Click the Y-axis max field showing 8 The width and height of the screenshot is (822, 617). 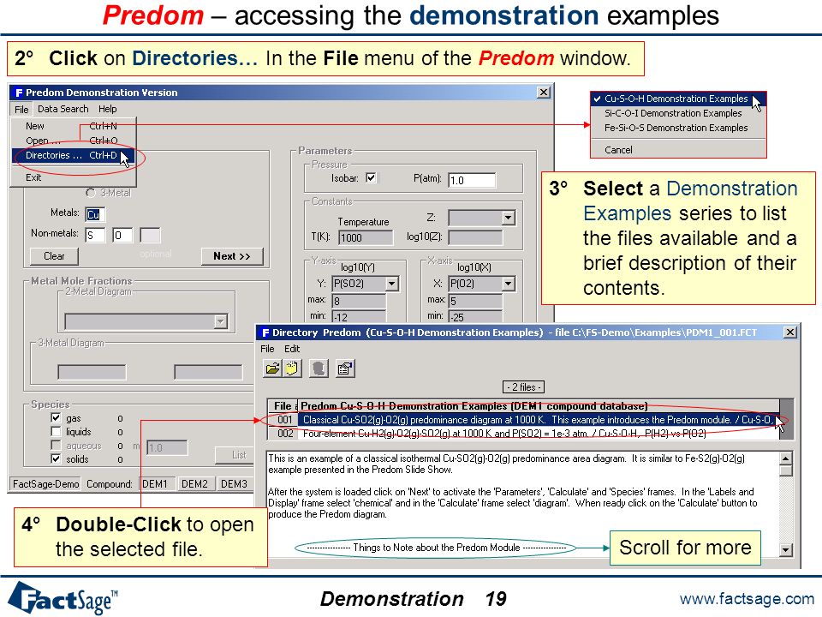click(x=359, y=301)
